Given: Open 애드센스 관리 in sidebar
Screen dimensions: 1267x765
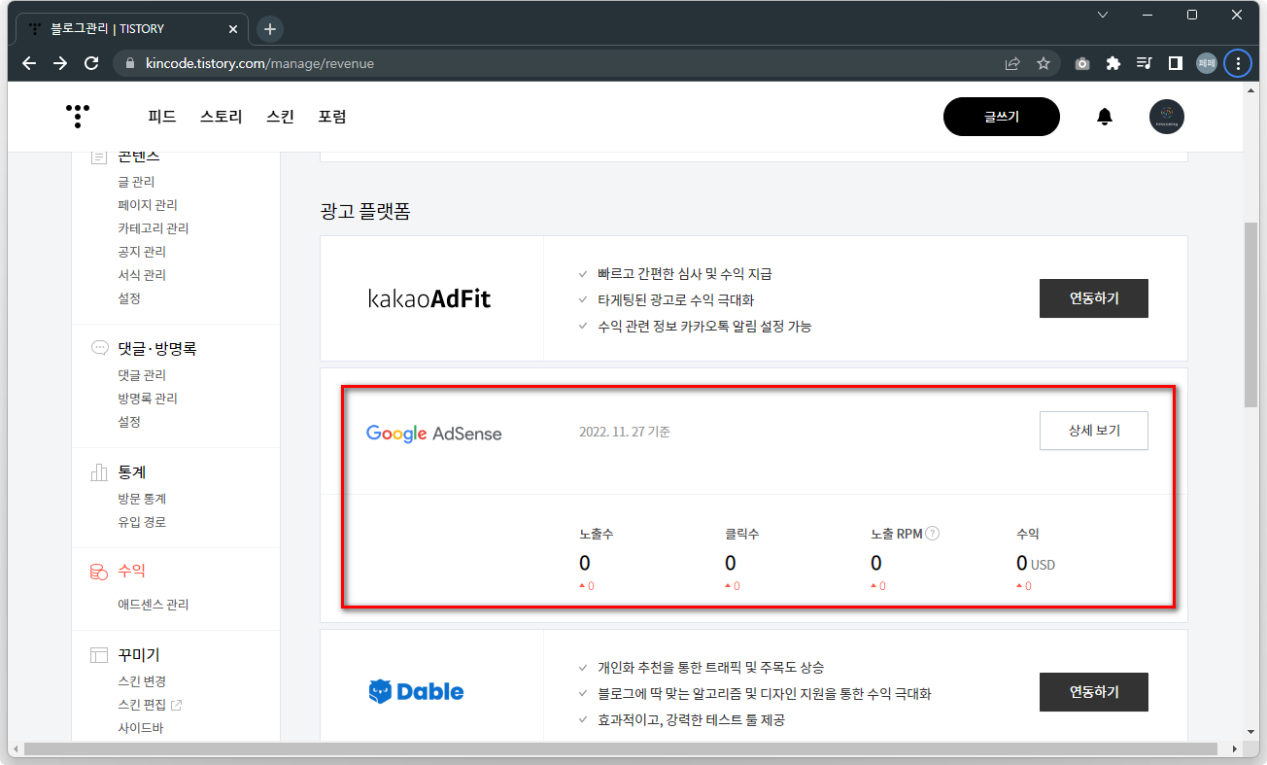Looking at the screenshot, I should coord(154,605).
